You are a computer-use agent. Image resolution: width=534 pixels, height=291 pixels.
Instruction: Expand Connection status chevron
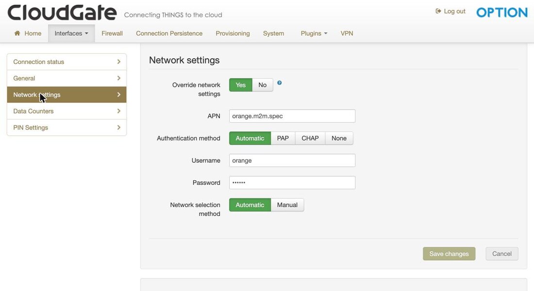pyautogui.click(x=119, y=62)
